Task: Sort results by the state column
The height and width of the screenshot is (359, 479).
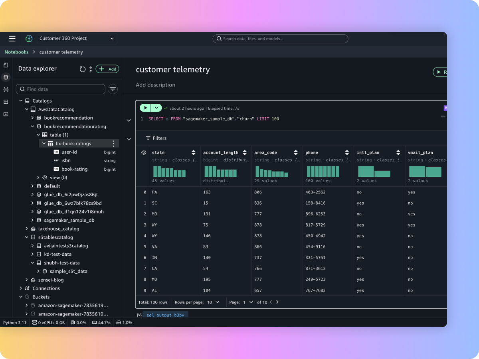Action: [194, 152]
